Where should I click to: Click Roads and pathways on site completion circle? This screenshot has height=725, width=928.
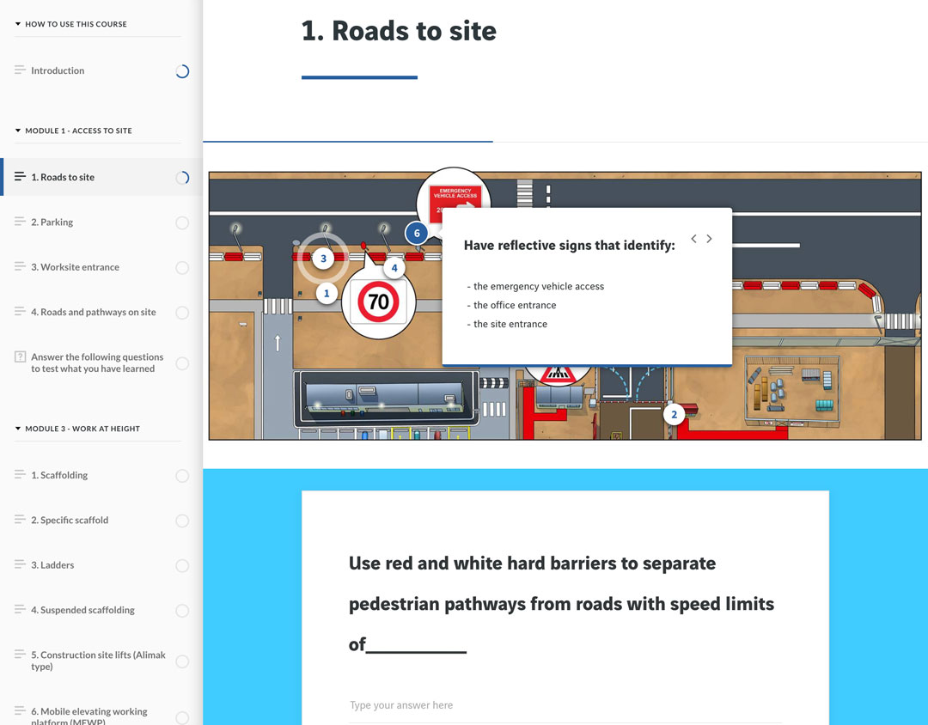click(182, 313)
